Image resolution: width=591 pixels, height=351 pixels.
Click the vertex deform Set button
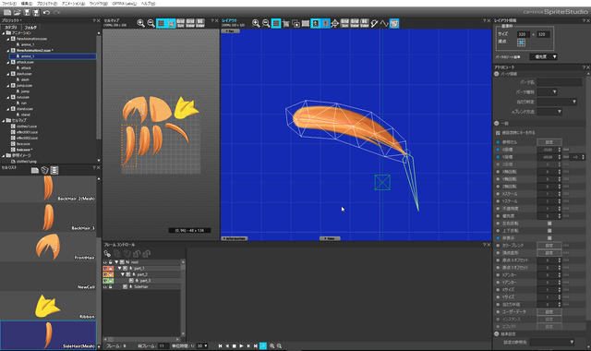(549, 253)
